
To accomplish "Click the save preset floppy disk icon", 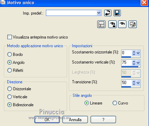I will point(117,13).
